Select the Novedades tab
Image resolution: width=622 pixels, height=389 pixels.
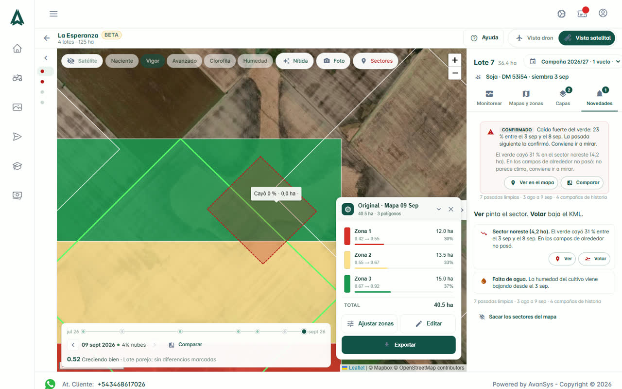pos(599,98)
